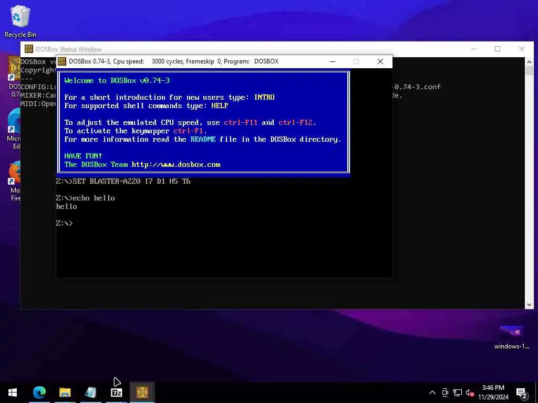Image resolution: width=538 pixels, height=403 pixels.
Task: Close the DOSBox Status Window
Action: pos(522,49)
